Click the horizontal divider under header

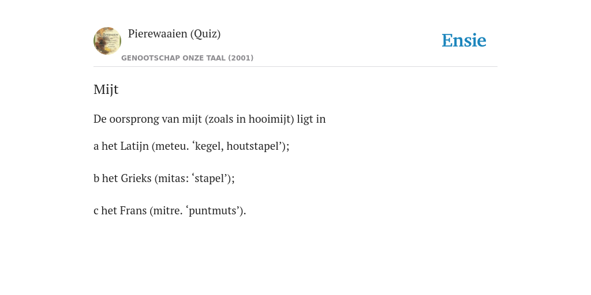click(x=295, y=67)
